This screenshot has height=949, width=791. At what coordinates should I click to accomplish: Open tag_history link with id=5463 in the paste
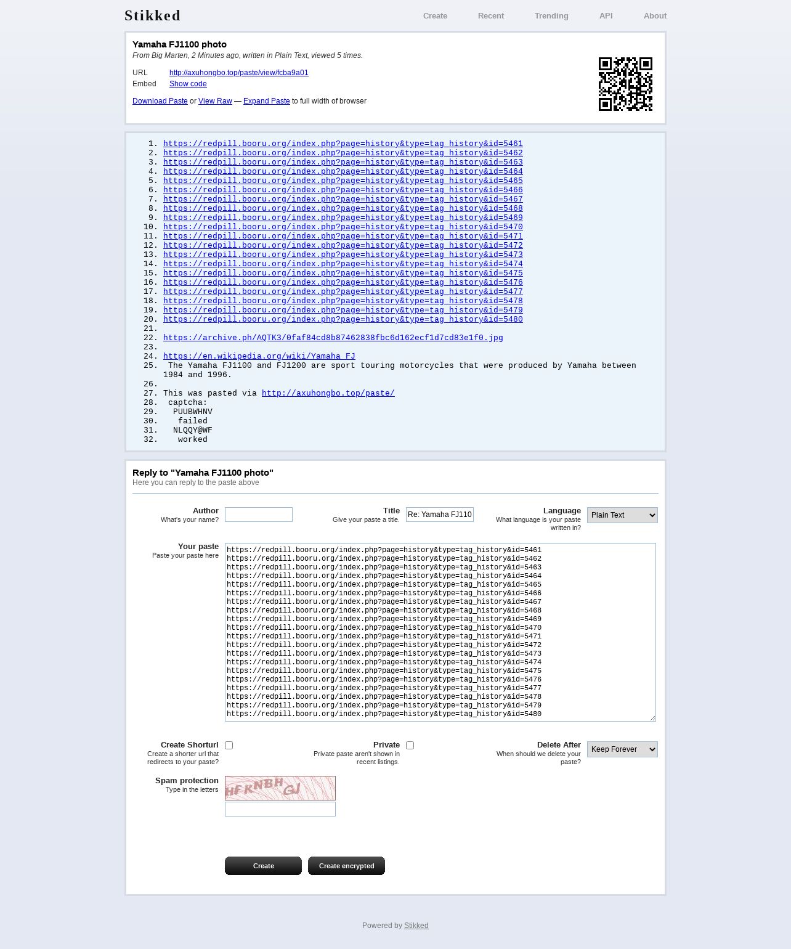click(343, 162)
